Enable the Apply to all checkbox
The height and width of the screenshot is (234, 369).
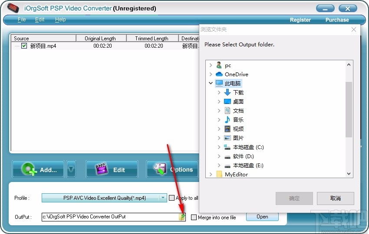(172, 198)
